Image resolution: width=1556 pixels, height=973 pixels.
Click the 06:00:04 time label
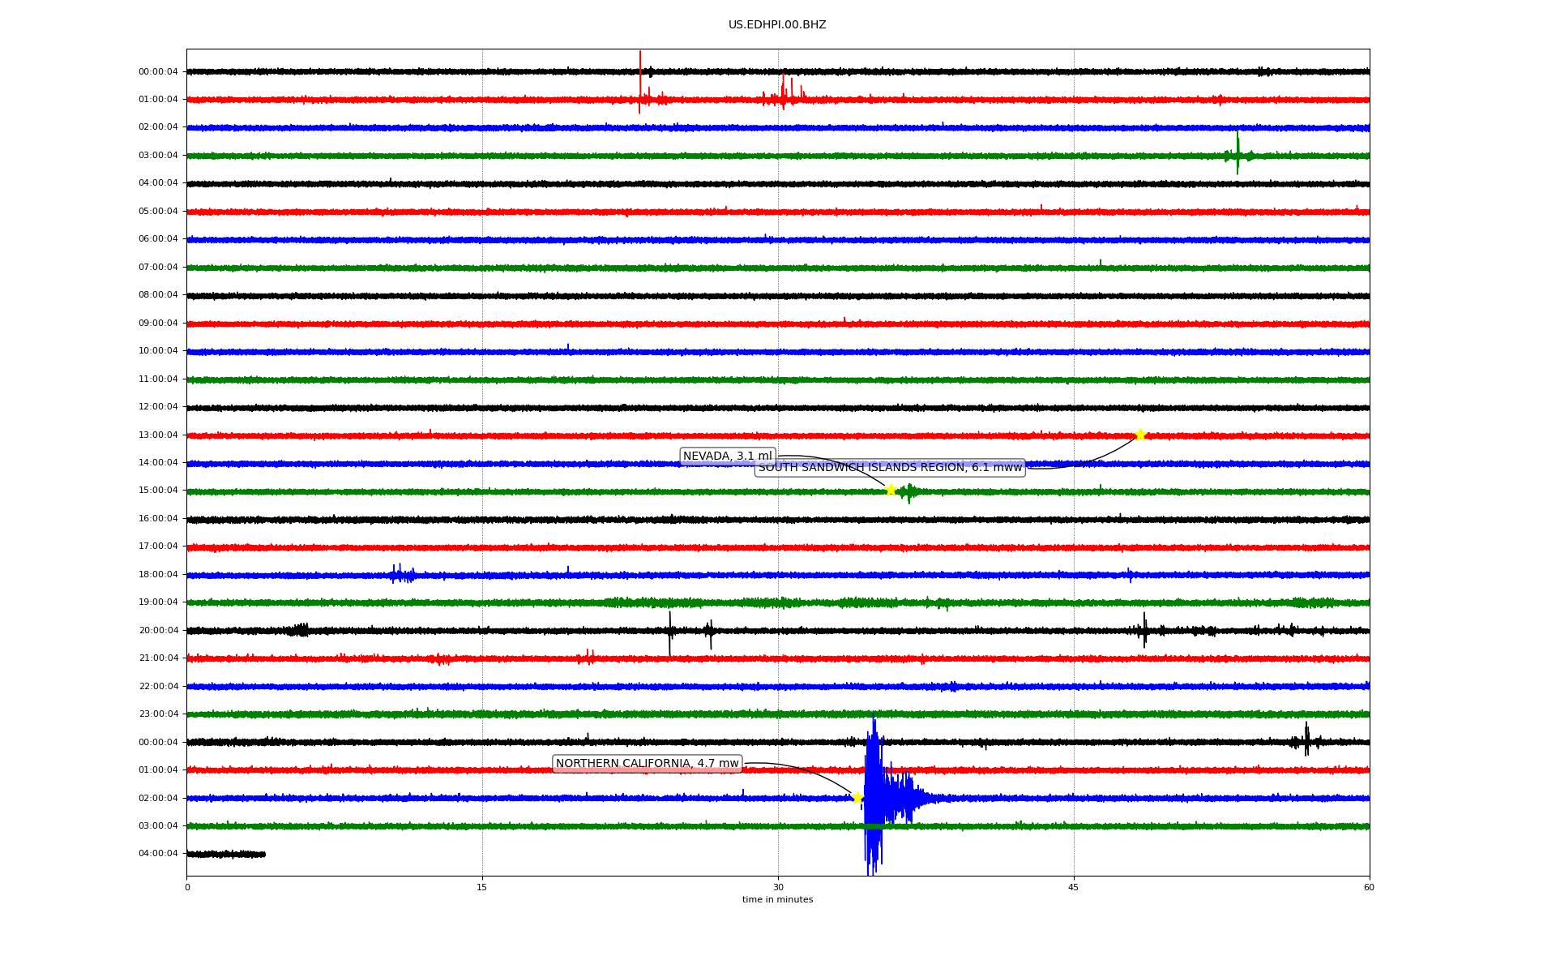coord(158,239)
